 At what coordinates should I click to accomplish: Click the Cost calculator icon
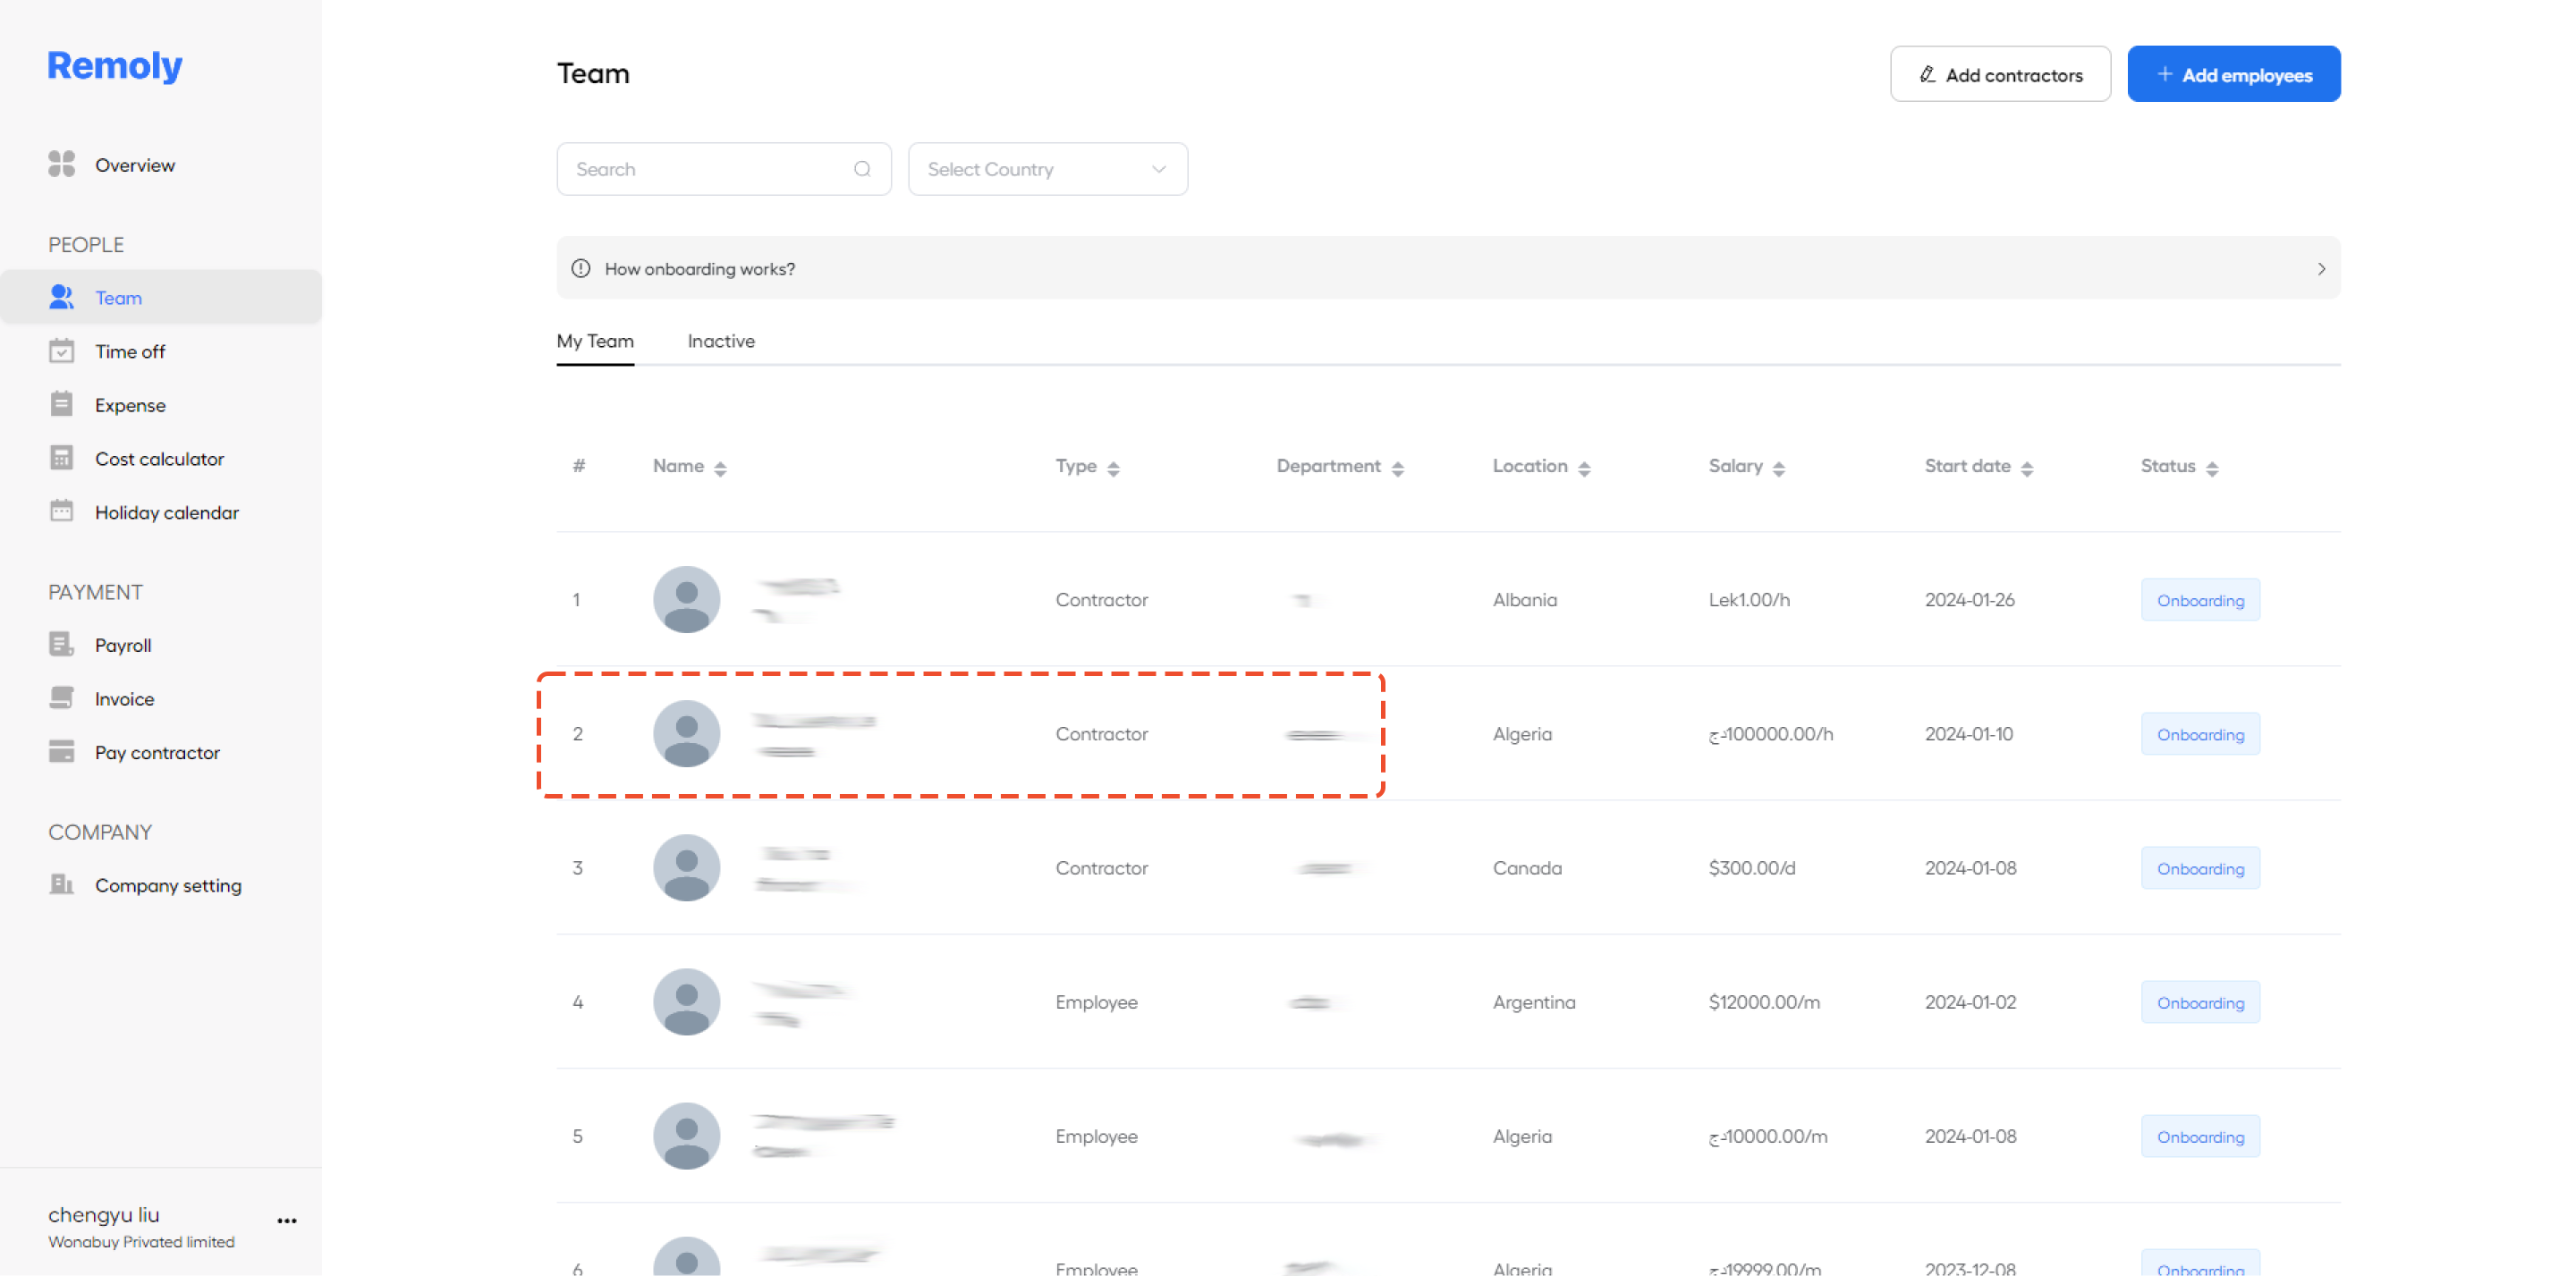tap(61, 458)
